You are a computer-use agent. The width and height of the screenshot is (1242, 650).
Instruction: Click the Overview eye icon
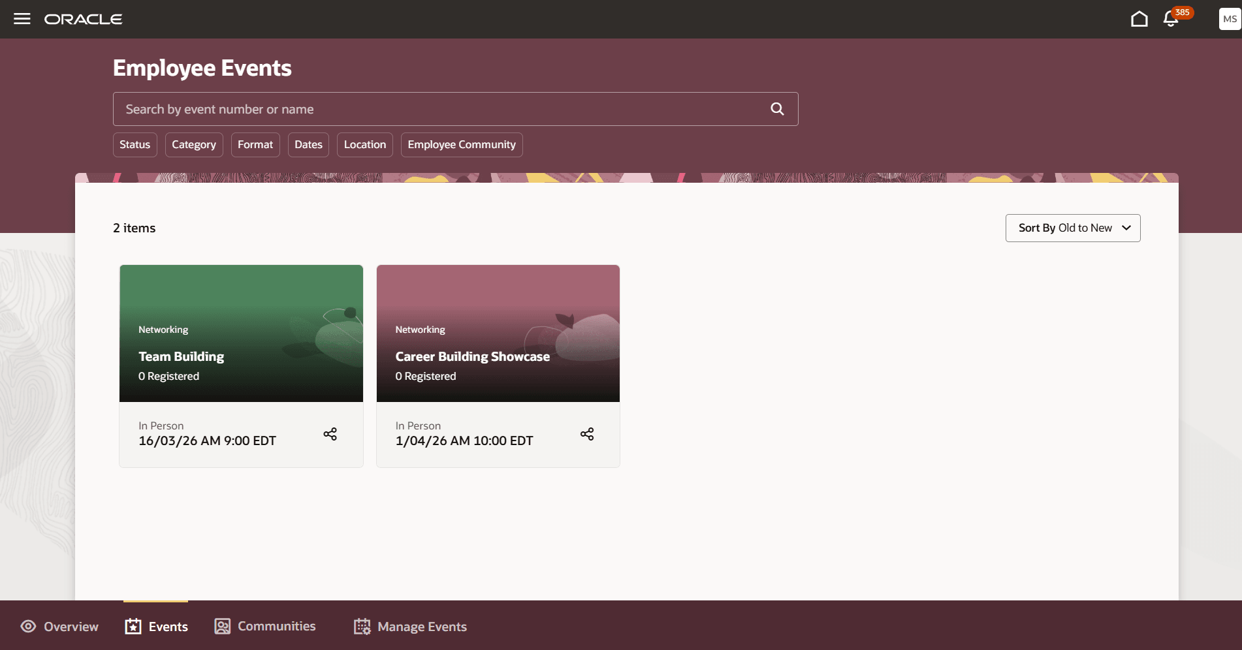[x=27, y=626]
